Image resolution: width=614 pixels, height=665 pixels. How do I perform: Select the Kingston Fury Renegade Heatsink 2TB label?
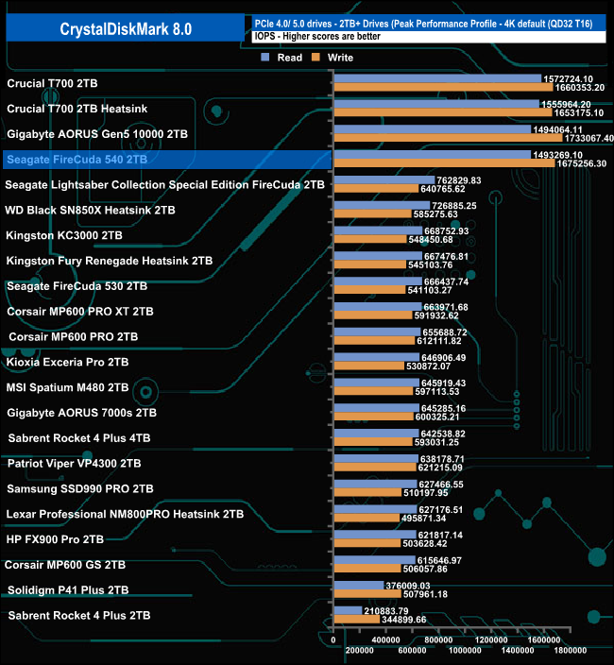click(x=110, y=261)
